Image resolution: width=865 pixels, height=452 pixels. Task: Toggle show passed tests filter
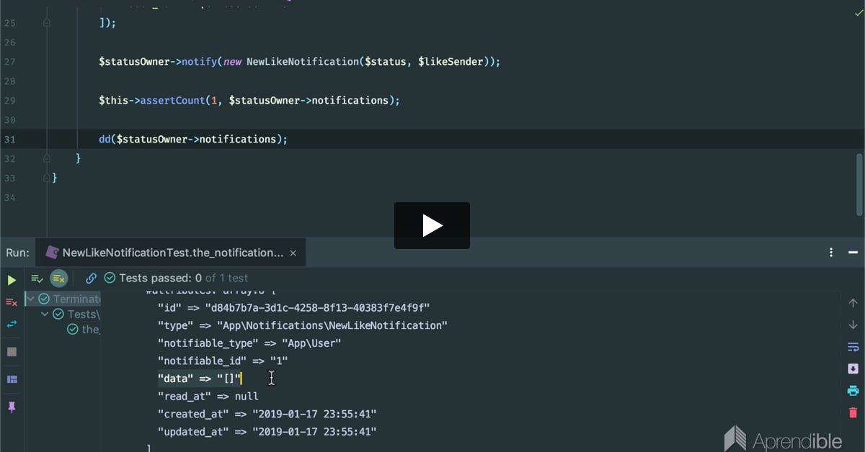[x=37, y=278]
